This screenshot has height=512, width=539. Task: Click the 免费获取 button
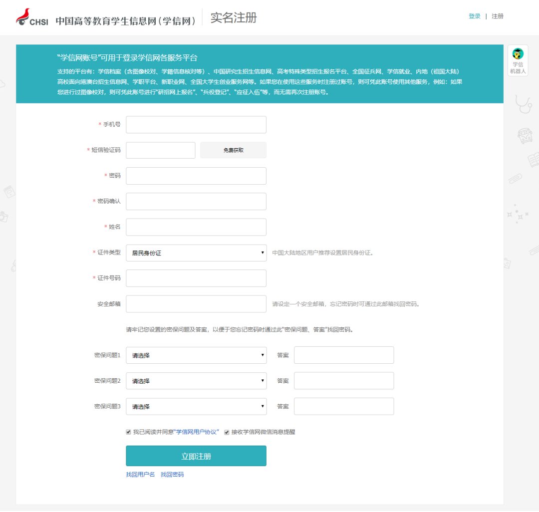234,150
